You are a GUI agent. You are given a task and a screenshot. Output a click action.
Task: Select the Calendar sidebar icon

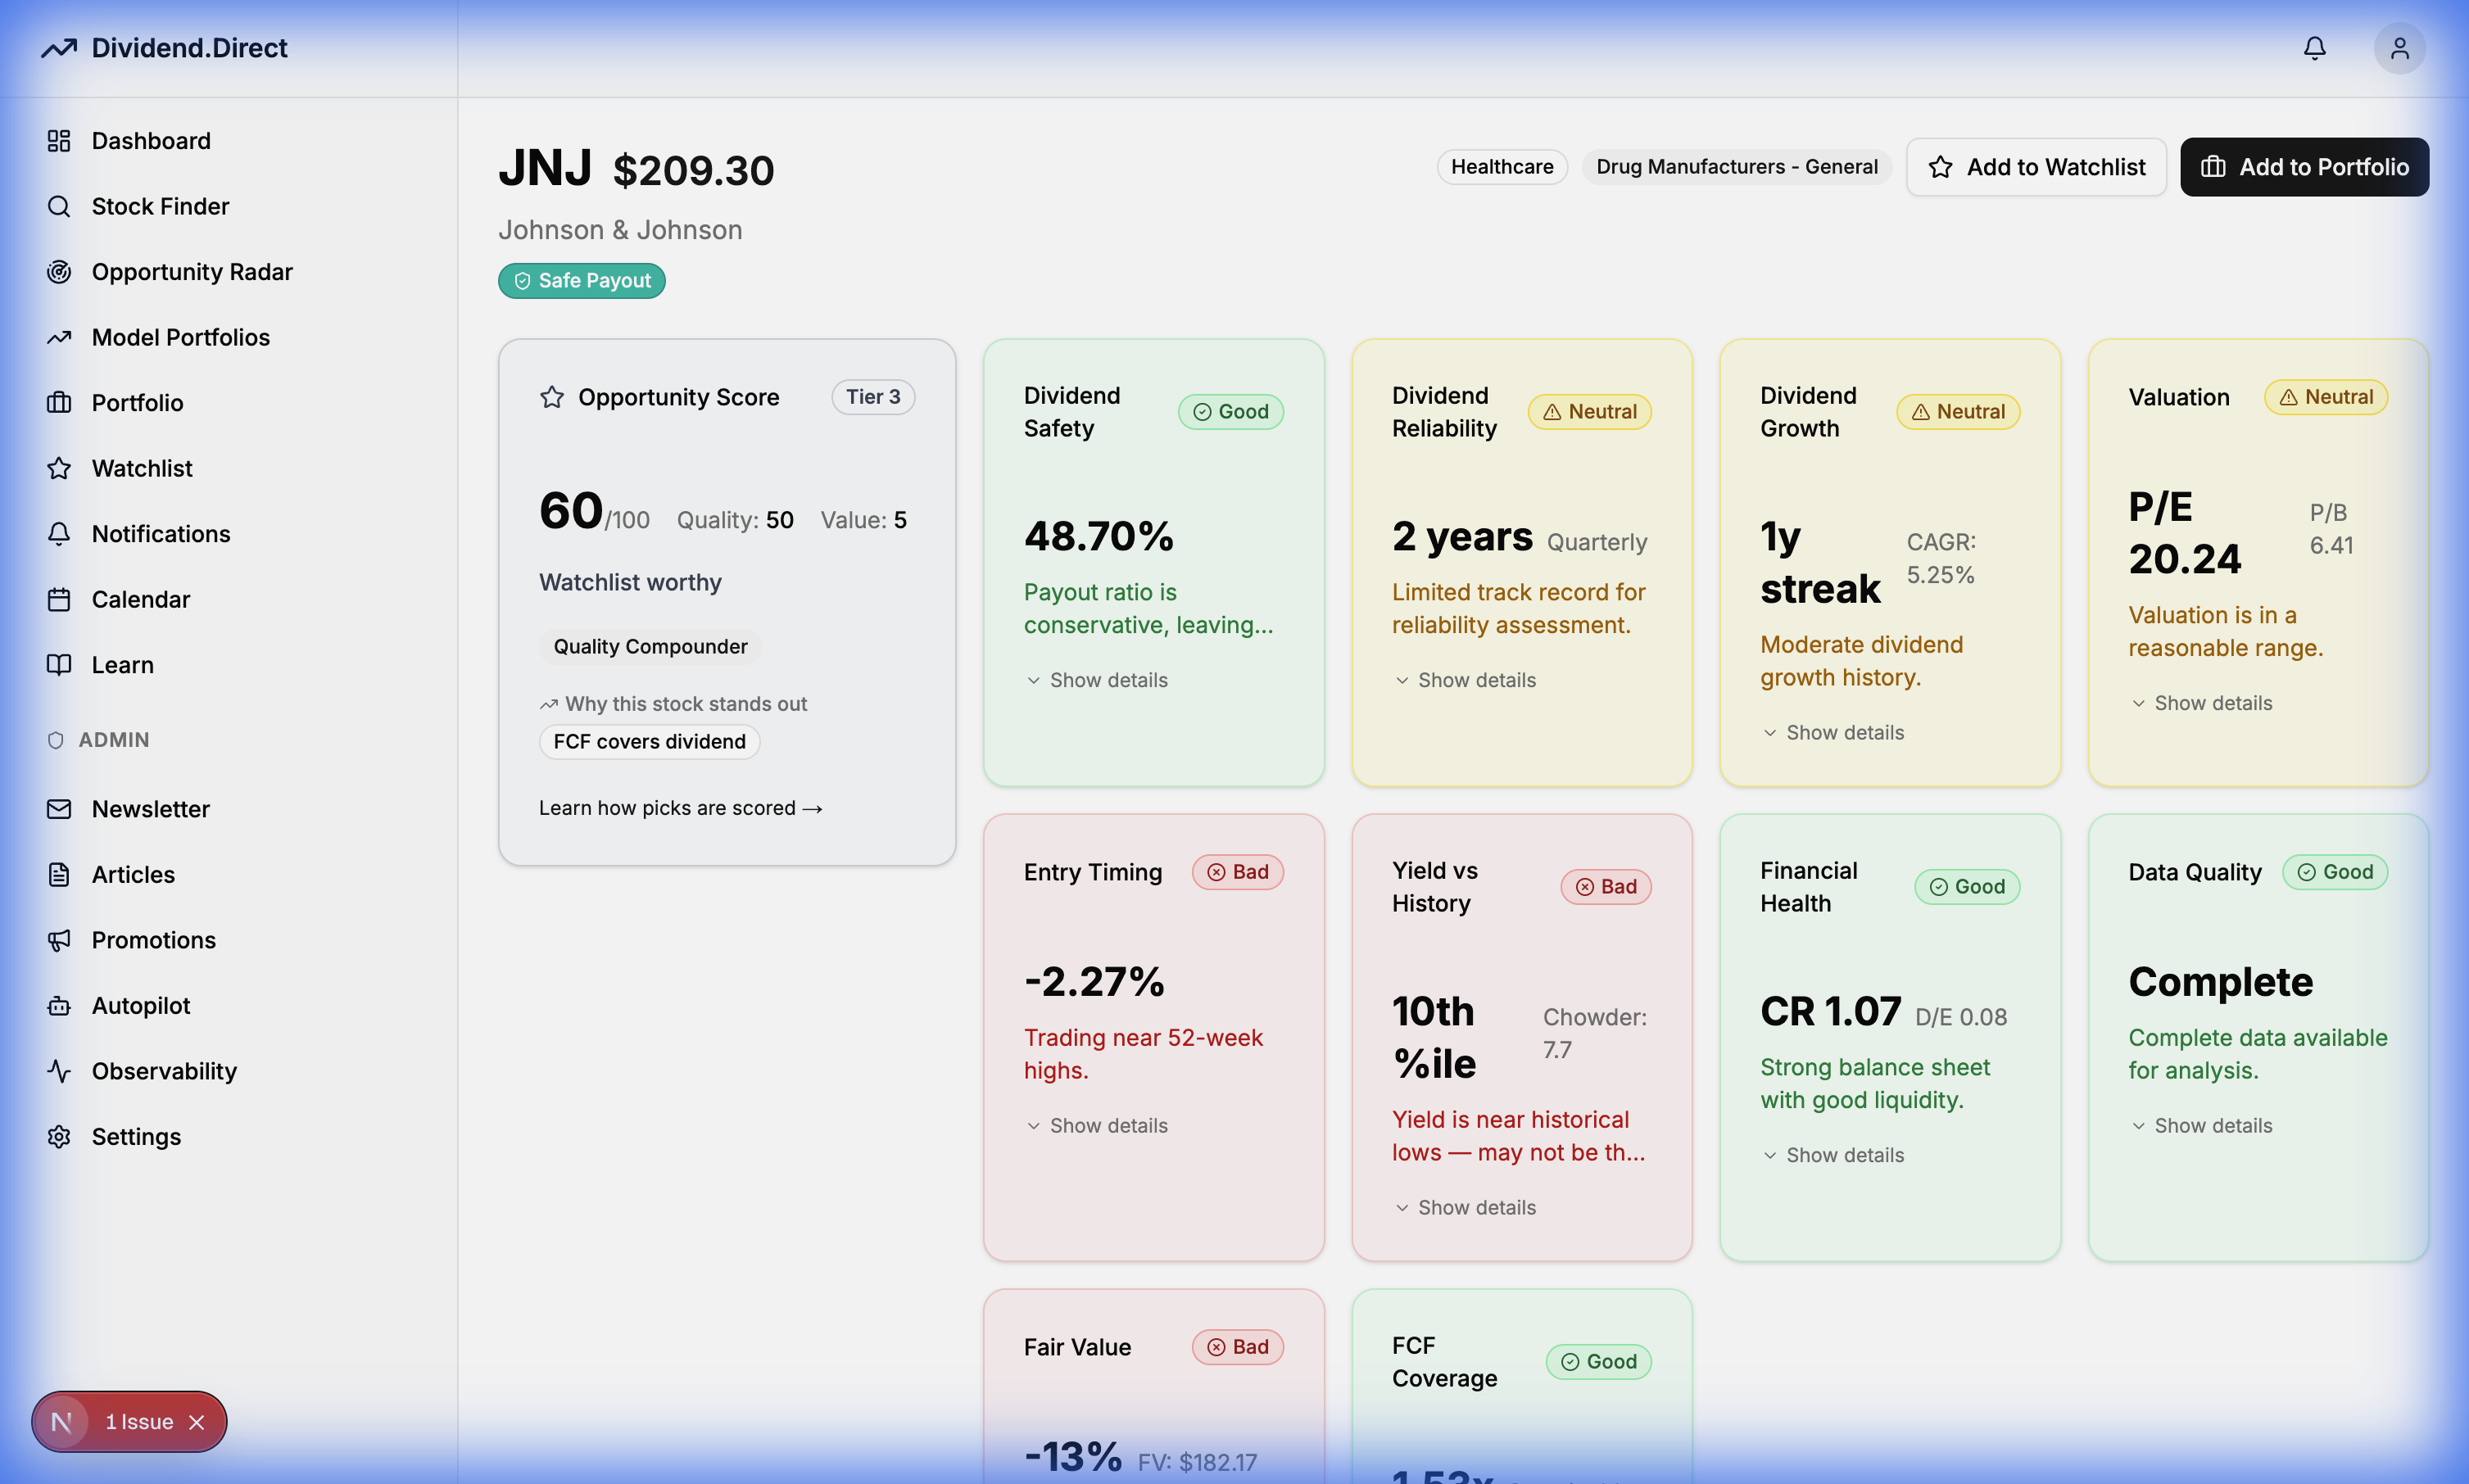[58, 599]
